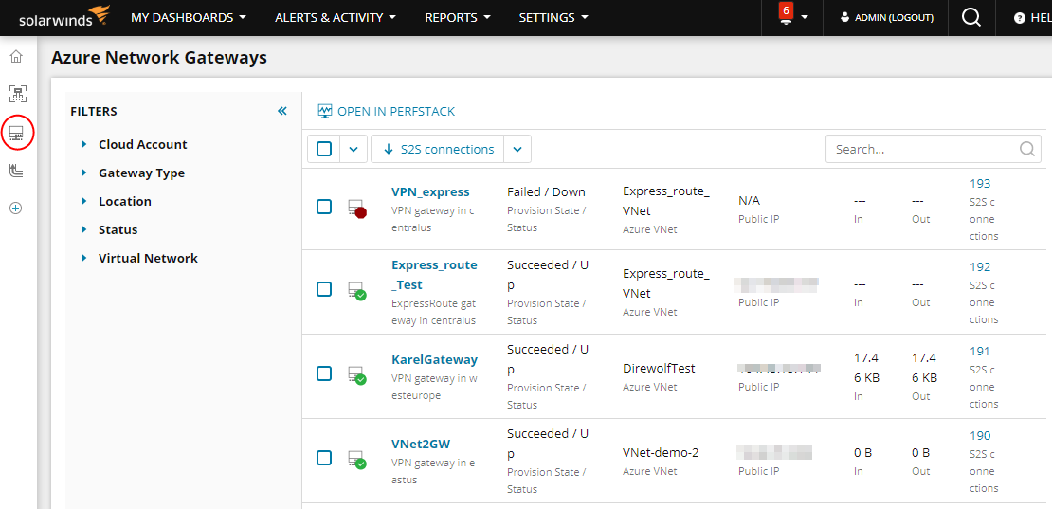The width and height of the screenshot is (1052, 509).
Task: Click the magnifier search icon in header
Action: coord(970,18)
